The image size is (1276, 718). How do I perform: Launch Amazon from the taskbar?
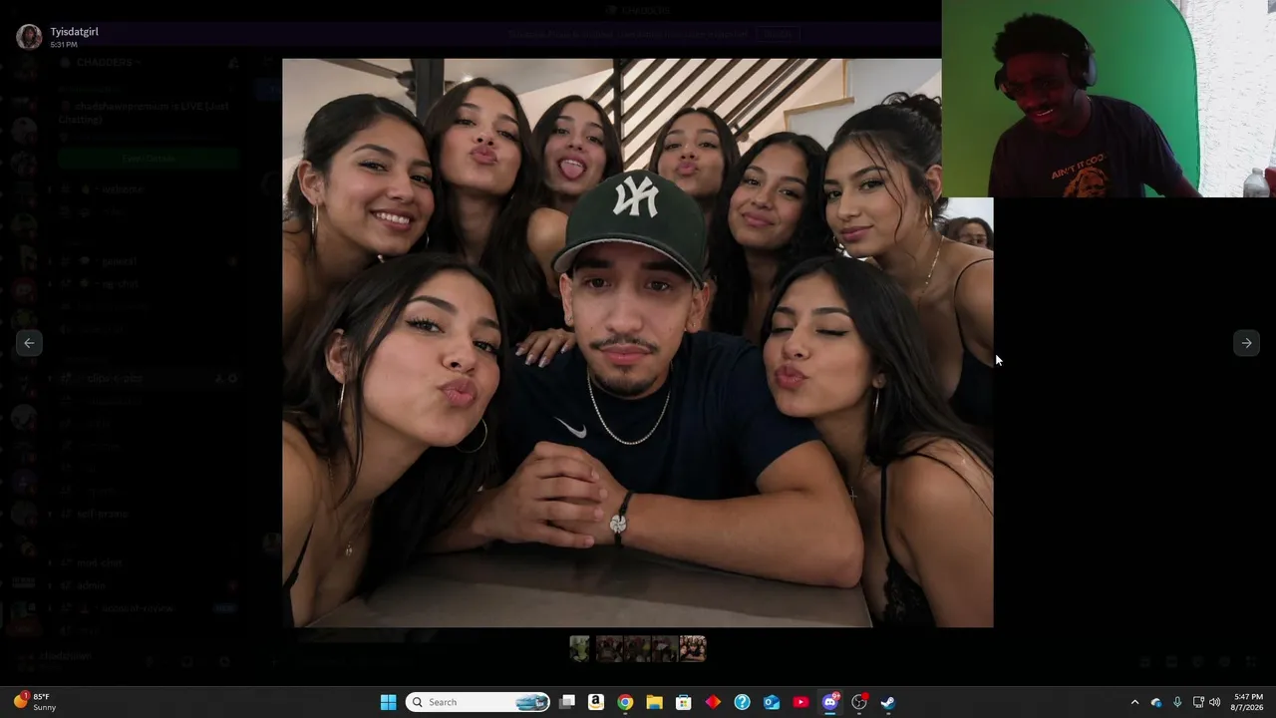tap(596, 702)
